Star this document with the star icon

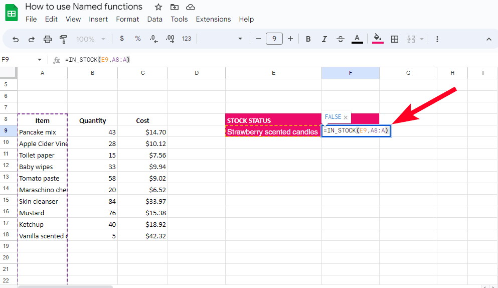(158, 7)
